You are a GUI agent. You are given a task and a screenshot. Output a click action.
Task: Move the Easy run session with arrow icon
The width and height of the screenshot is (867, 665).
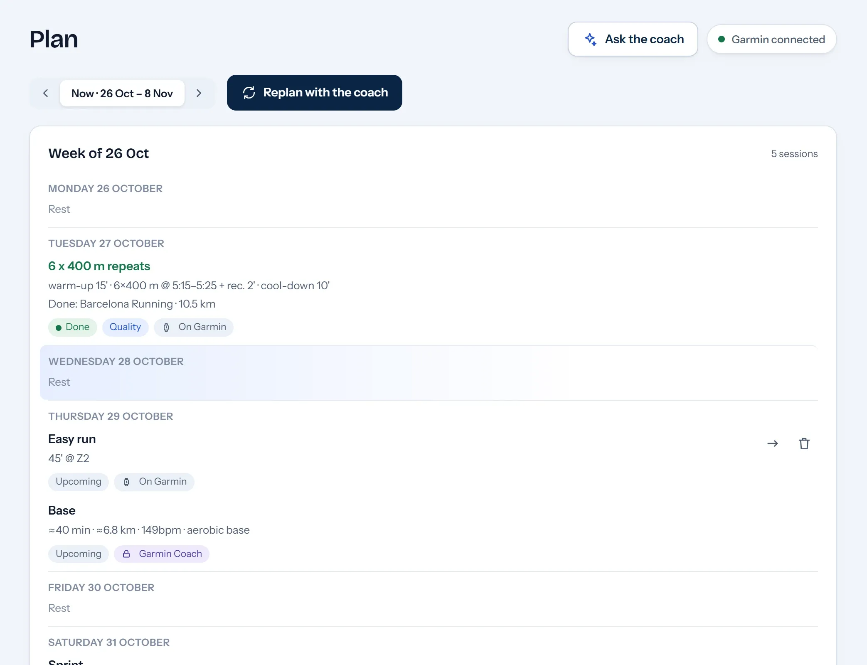(773, 443)
